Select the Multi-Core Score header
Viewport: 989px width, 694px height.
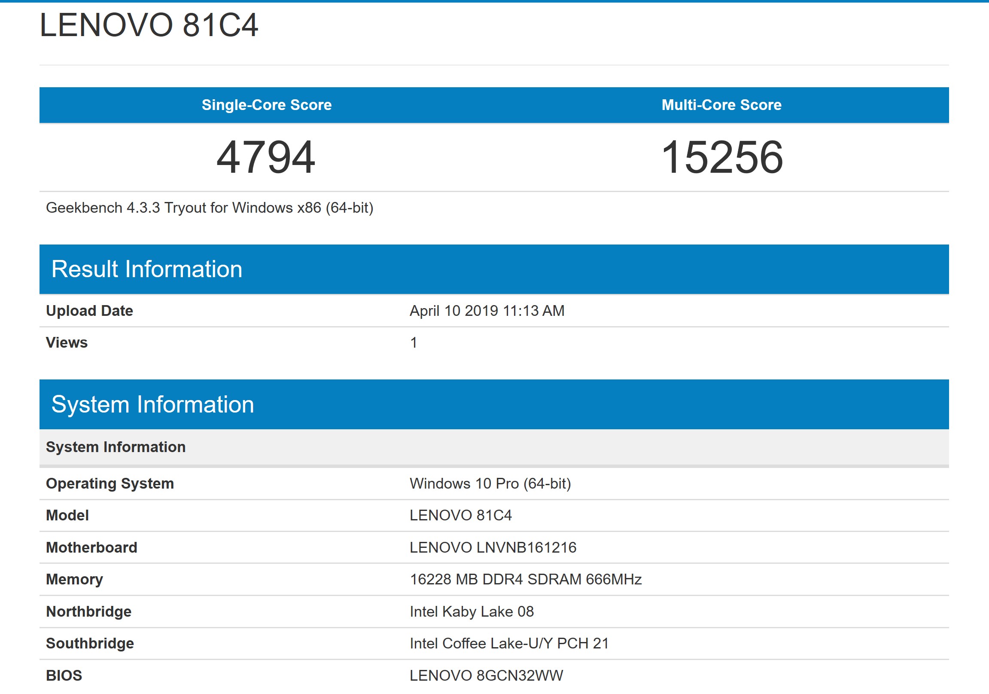(721, 105)
